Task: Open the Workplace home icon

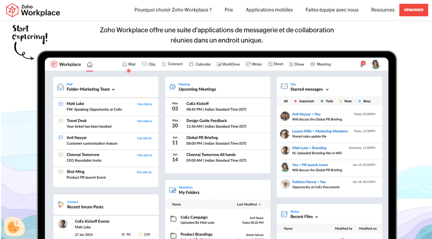Action: [x=89, y=64]
